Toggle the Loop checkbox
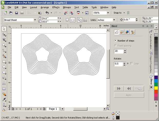159x121 pixels. click(132, 63)
